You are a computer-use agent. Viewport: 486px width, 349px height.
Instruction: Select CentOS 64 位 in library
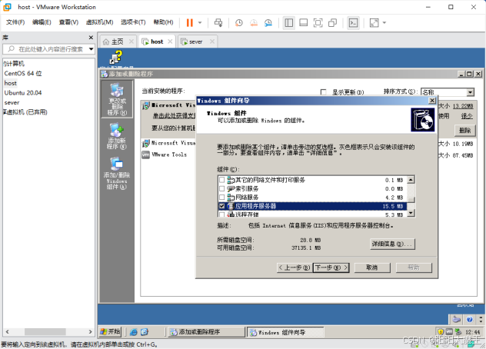[23, 74]
